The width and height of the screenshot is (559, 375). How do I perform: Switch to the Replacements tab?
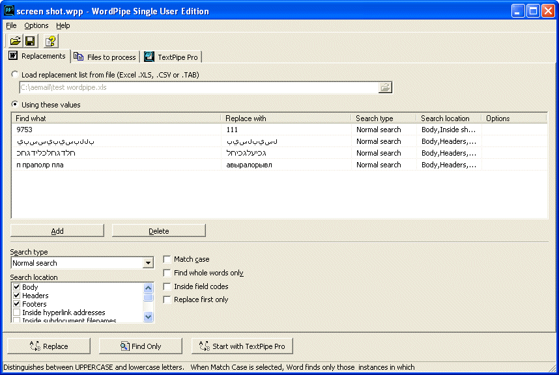38,56
